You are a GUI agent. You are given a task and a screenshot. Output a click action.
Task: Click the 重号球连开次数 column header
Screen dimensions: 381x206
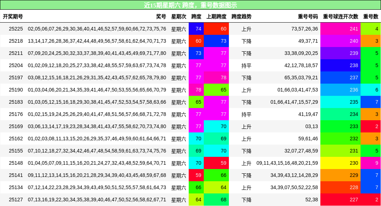pyautogui.click(x=340, y=17)
